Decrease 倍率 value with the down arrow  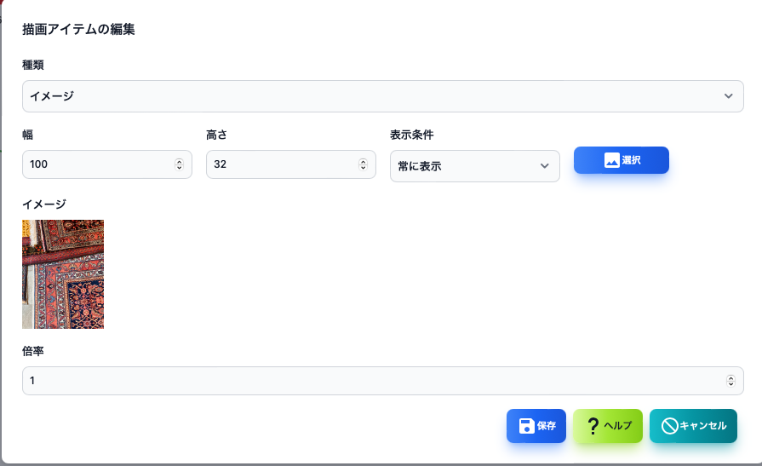[730, 384]
